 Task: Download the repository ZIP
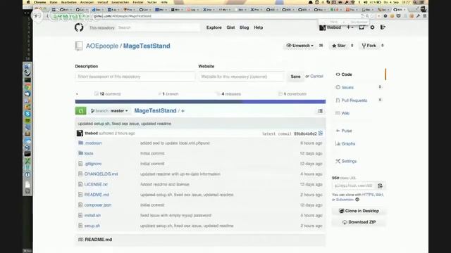(359, 222)
